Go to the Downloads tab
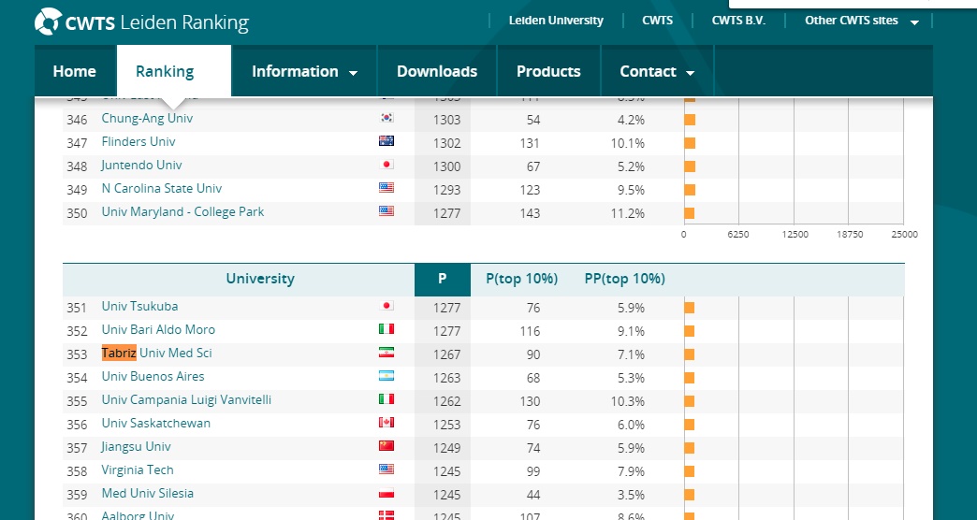This screenshot has height=520, width=977. (x=437, y=72)
